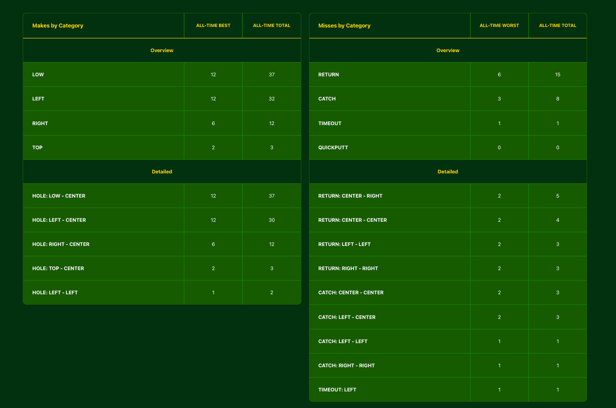
Task: Click the Makes by Category header
Action: pyautogui.click(x=58, y=26)
